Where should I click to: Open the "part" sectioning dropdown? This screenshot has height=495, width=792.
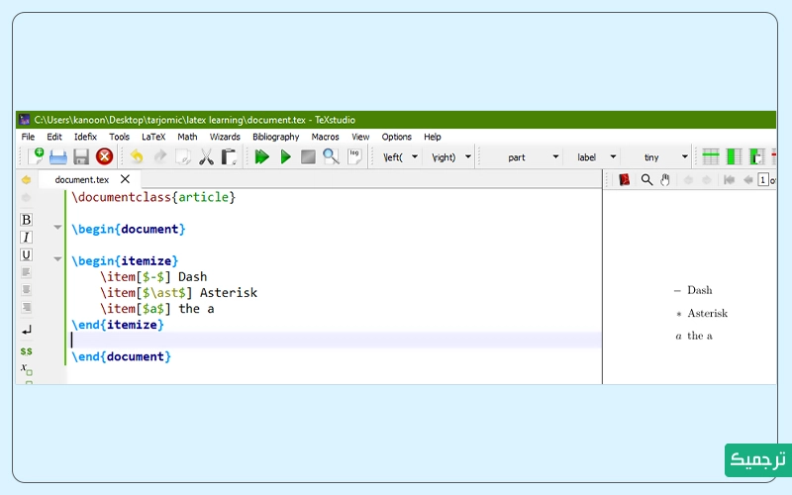pos(555,157)
